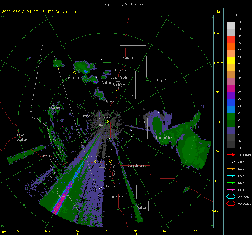Screen dimensions: 252x235
Task: Select the 39 dBZ magenta color swatch
Action: click(231, 88)
